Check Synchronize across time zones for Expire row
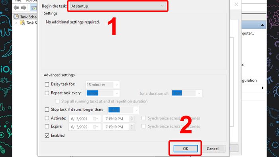 [x=143, y=126]
